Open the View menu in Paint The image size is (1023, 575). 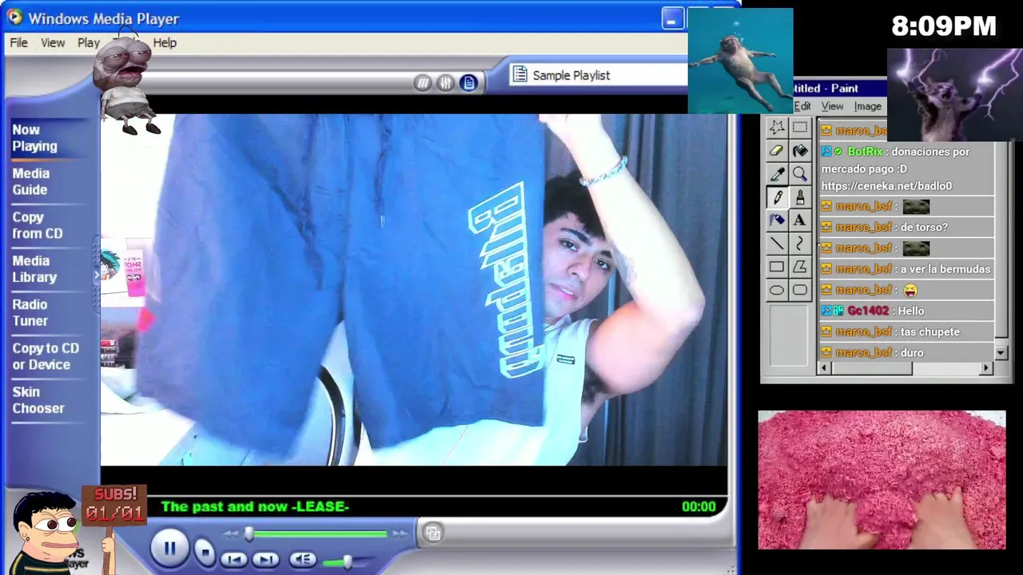click(832, 106)
